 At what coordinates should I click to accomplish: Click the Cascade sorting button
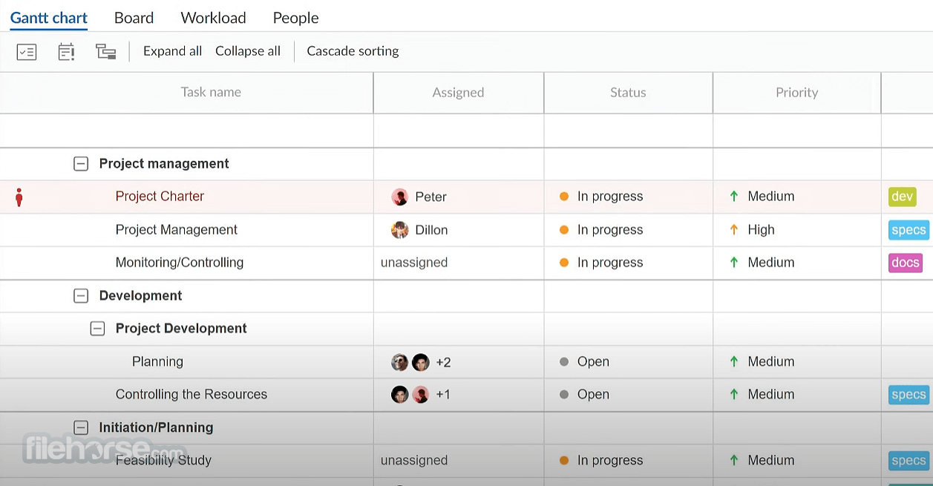click(353, 51)
